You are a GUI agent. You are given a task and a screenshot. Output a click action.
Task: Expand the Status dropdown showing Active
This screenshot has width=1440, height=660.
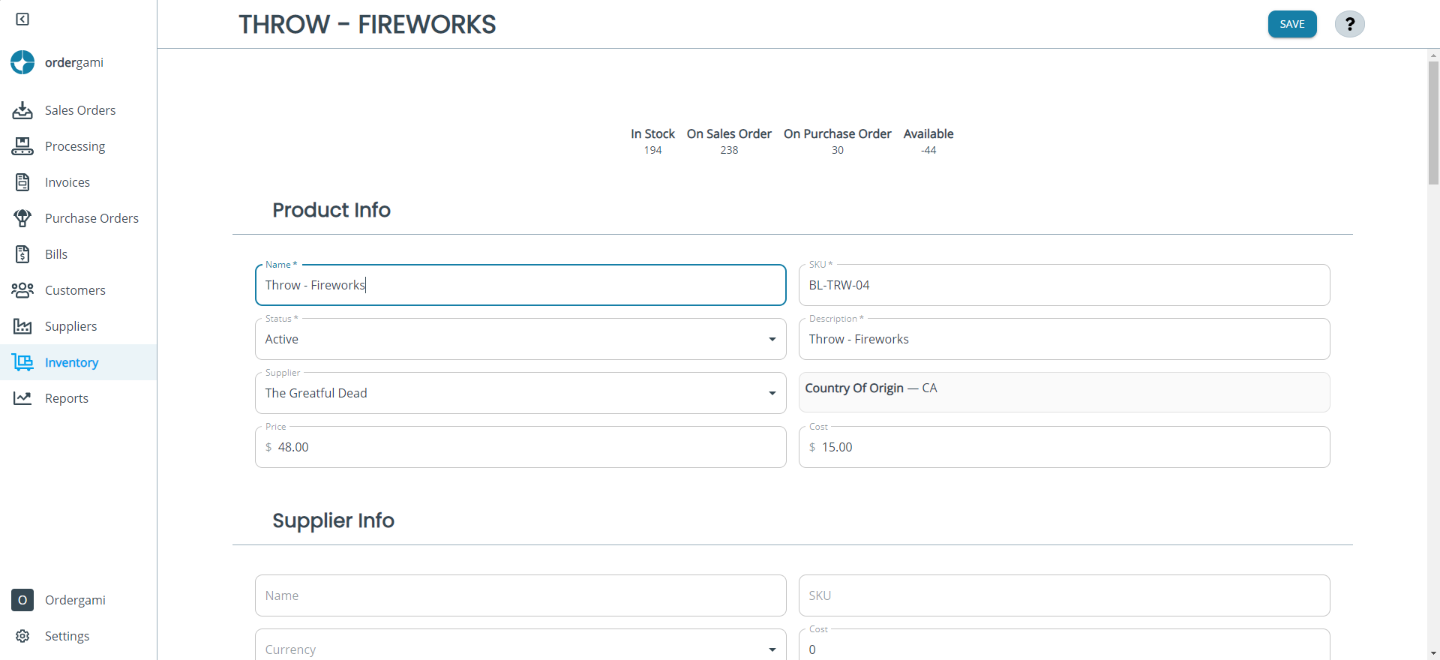520,339
